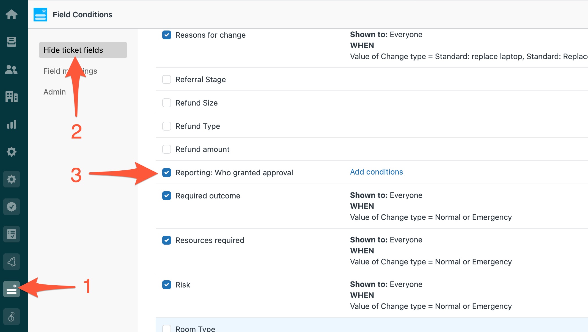
Task: Uncheck Reporting: Who granted approval checkbox
Action: [167, 173]
